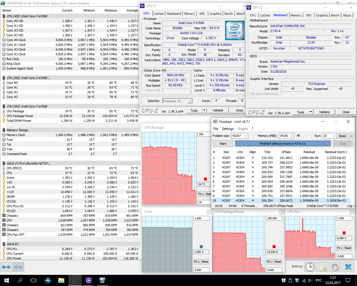Image resolution: width=357 pixels, height=286 pixels.
Task: Click Reset in the Vcore graph
Action: [x=205, y=262]
